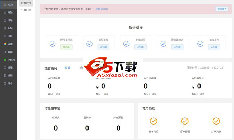234x140 pixels.
Task: Click the checkmark icon for 首页排版
Action: click(x=89, y=44)
